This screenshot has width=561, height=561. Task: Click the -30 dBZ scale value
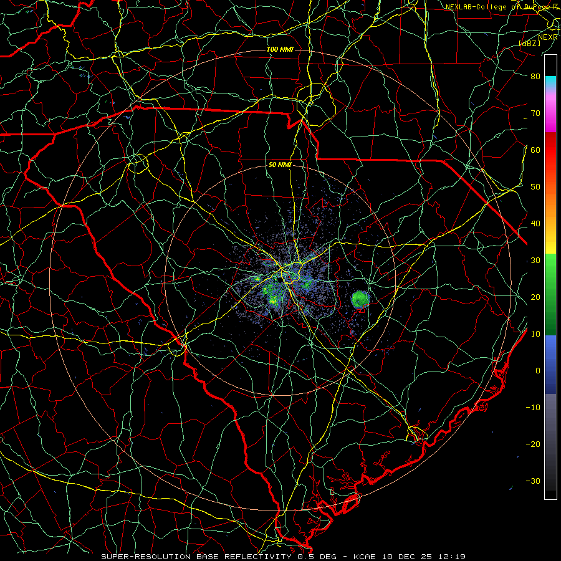click(x=533, y=481)
